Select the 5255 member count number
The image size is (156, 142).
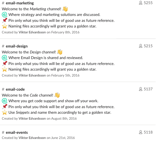(148, 3)
